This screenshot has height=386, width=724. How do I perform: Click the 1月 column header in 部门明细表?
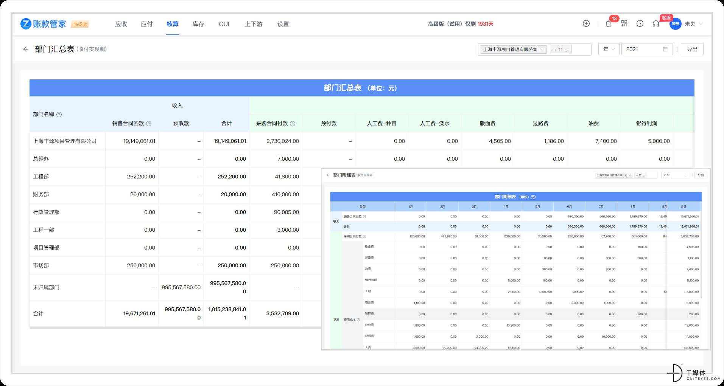411,207
